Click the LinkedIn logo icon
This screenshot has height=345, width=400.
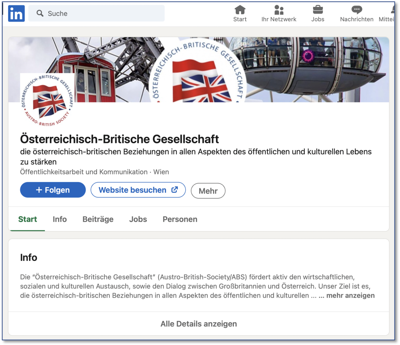[x=16, y=13]
